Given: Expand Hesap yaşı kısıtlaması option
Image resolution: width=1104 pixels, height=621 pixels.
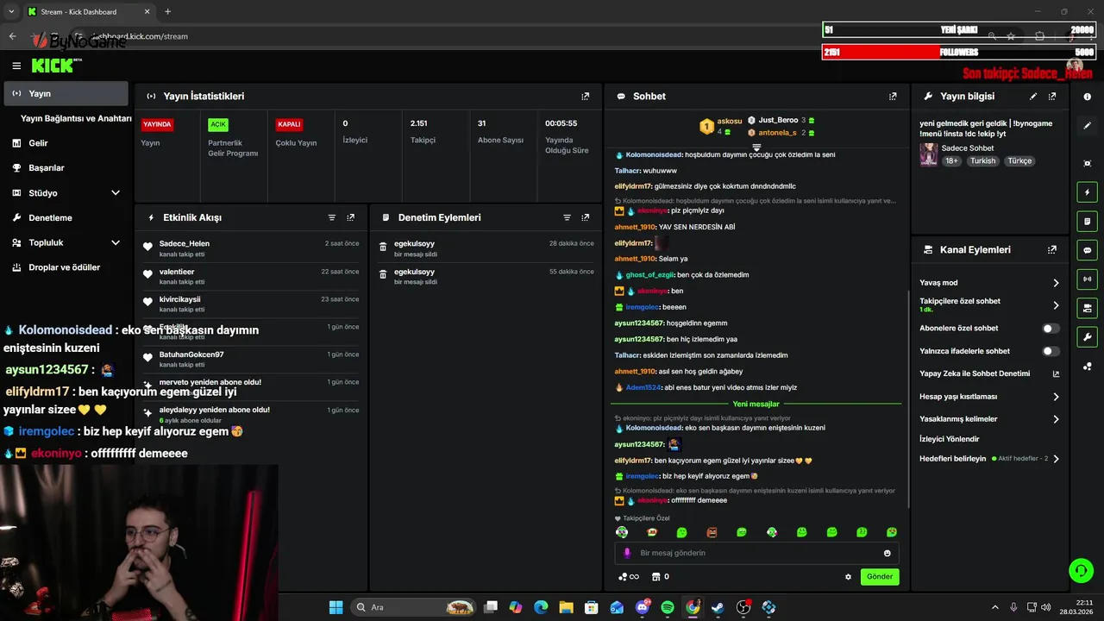Looking at the screenshot, I should 1056,397.
